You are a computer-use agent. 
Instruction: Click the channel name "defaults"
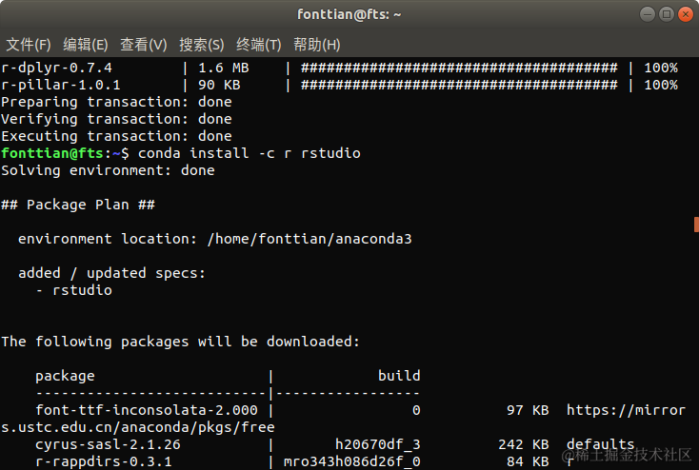click(x=601, y=444)
